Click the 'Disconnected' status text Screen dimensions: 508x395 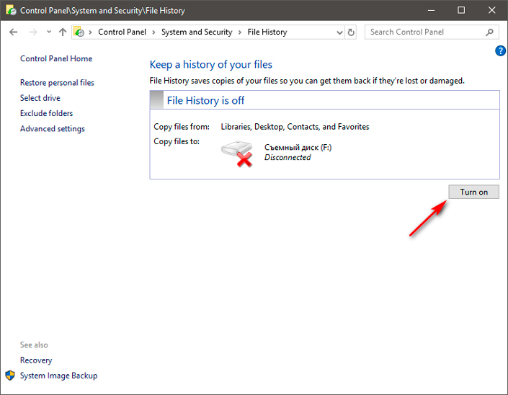(288, 157)
